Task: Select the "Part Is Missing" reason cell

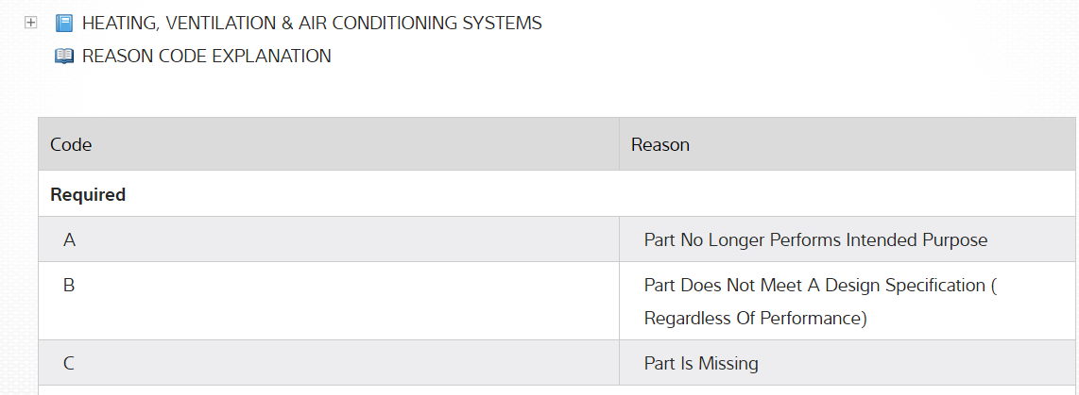Action: 701,363
